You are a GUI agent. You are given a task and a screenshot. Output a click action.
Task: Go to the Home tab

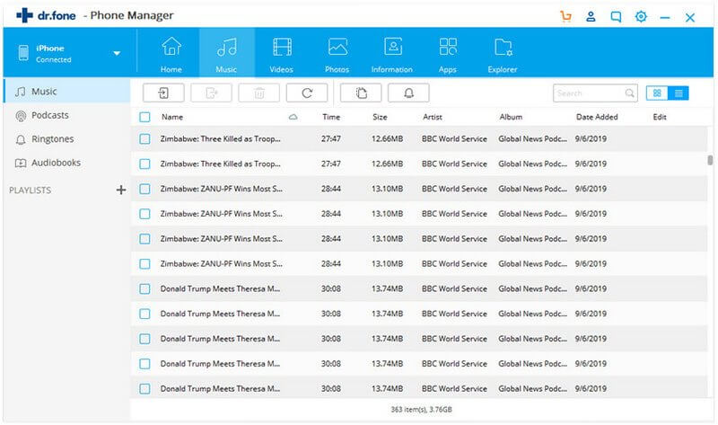pyautogui.click(x=171, y=53)
